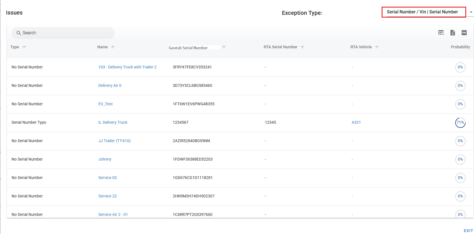The height and width of the screenshot is (234, 474).
Task: Export the issues list as PDF
Action: coord(464,33)
